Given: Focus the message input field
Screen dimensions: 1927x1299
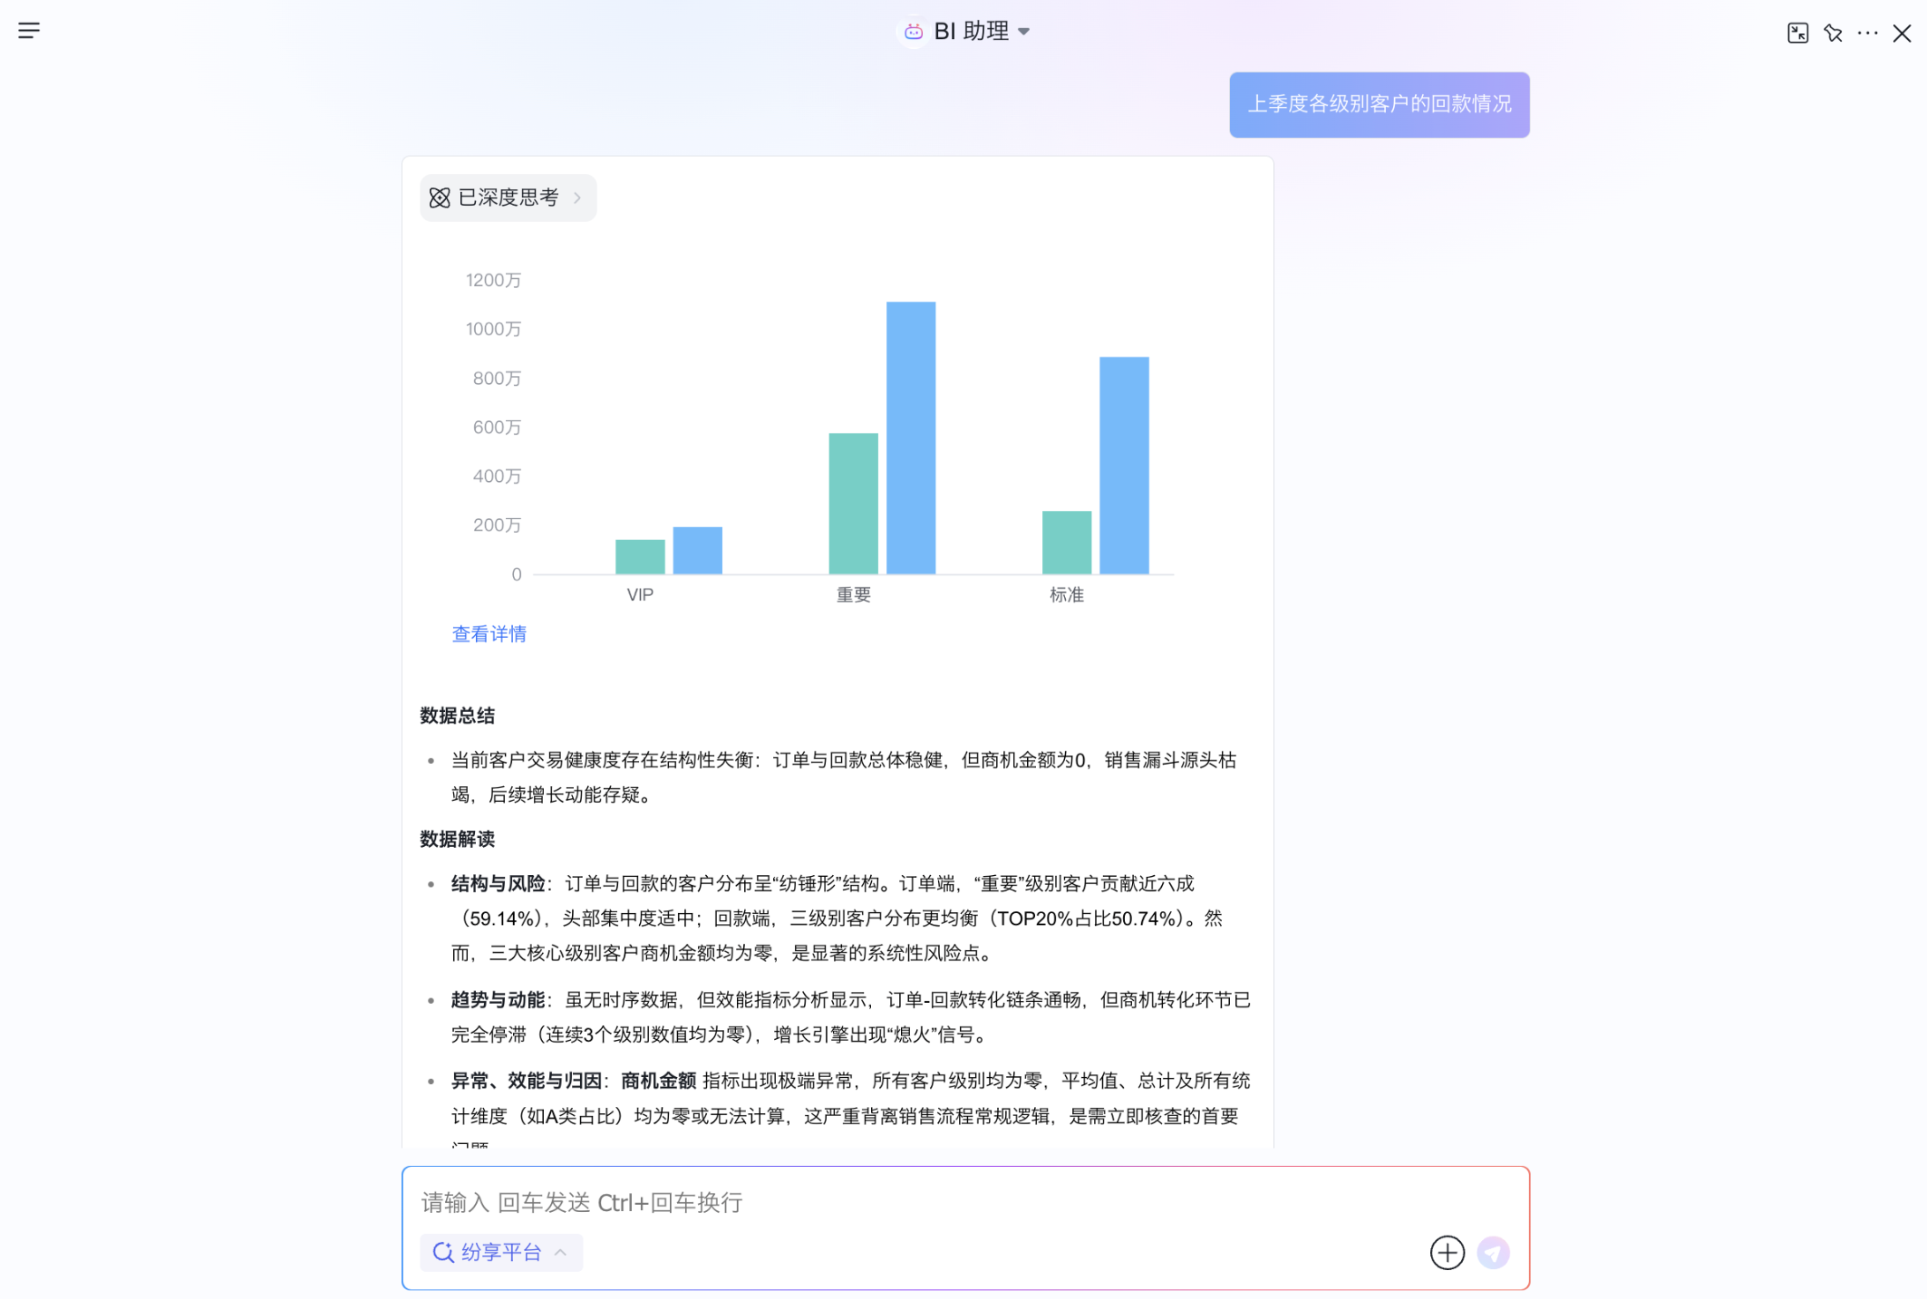Looking at the screenshot, I should (906, 1202).
